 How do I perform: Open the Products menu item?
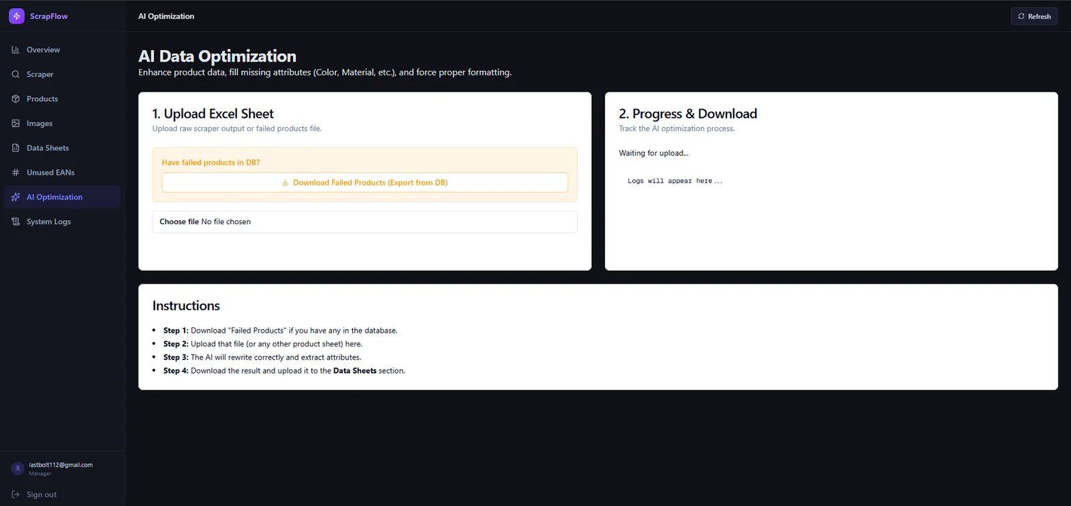pyautogui.click(x=62, y=99)
